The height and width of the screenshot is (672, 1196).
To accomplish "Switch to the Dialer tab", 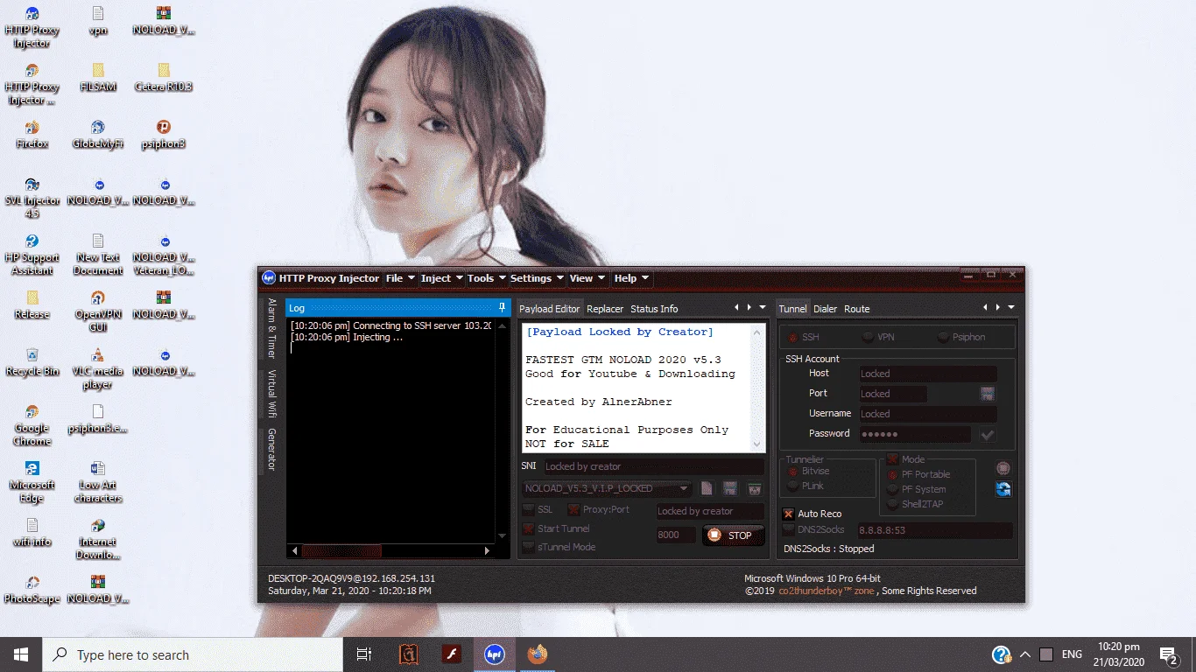I will [825, 309].
